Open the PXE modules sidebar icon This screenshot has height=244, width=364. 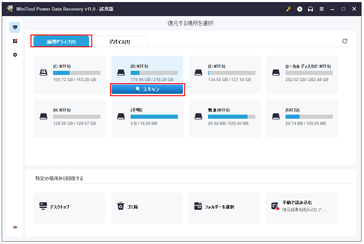(x=15, y=41)
